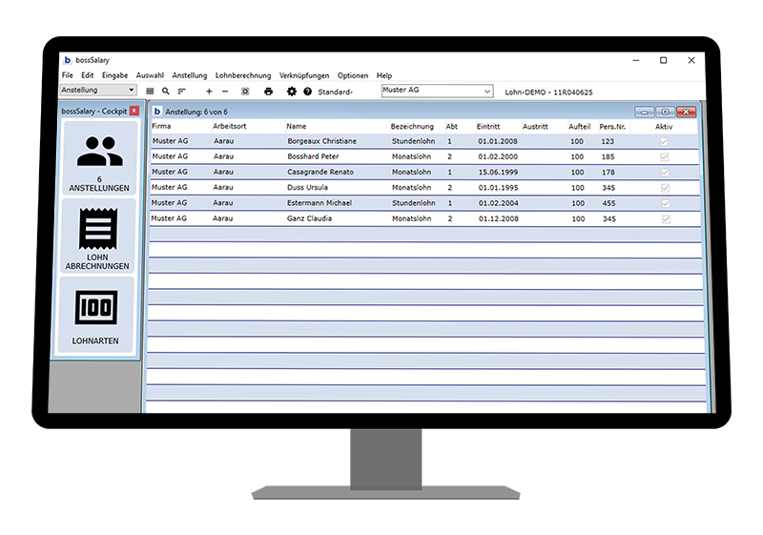Viewport: 763px width, 535px height.
Task: Click Stundenlohn in Estermann Michael row
Action: (x=414, y=203)
